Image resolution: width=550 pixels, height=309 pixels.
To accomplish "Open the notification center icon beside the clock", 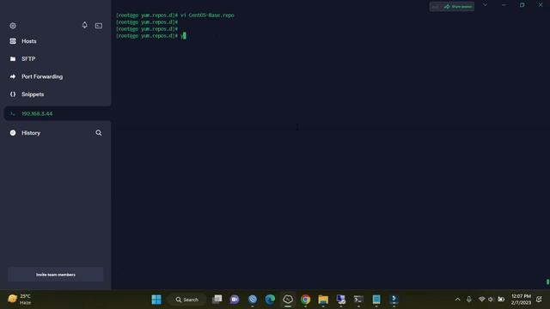I will pos(539,300).
